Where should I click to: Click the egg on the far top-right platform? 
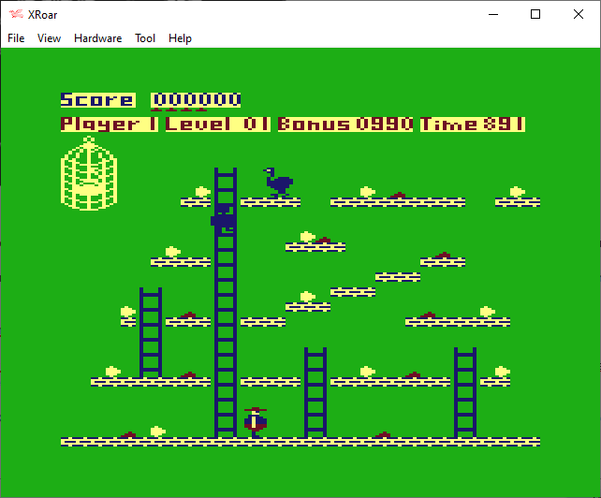click(x=518, y=192)
